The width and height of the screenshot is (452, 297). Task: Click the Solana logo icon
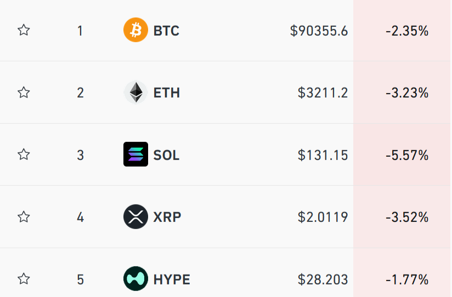pos(135,155)
